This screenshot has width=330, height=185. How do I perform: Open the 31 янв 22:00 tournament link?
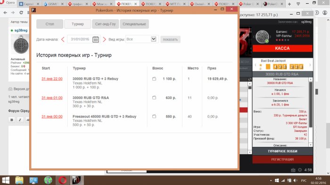click(52, 79)
